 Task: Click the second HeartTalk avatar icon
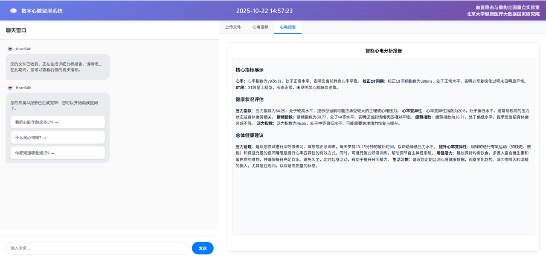10,88
